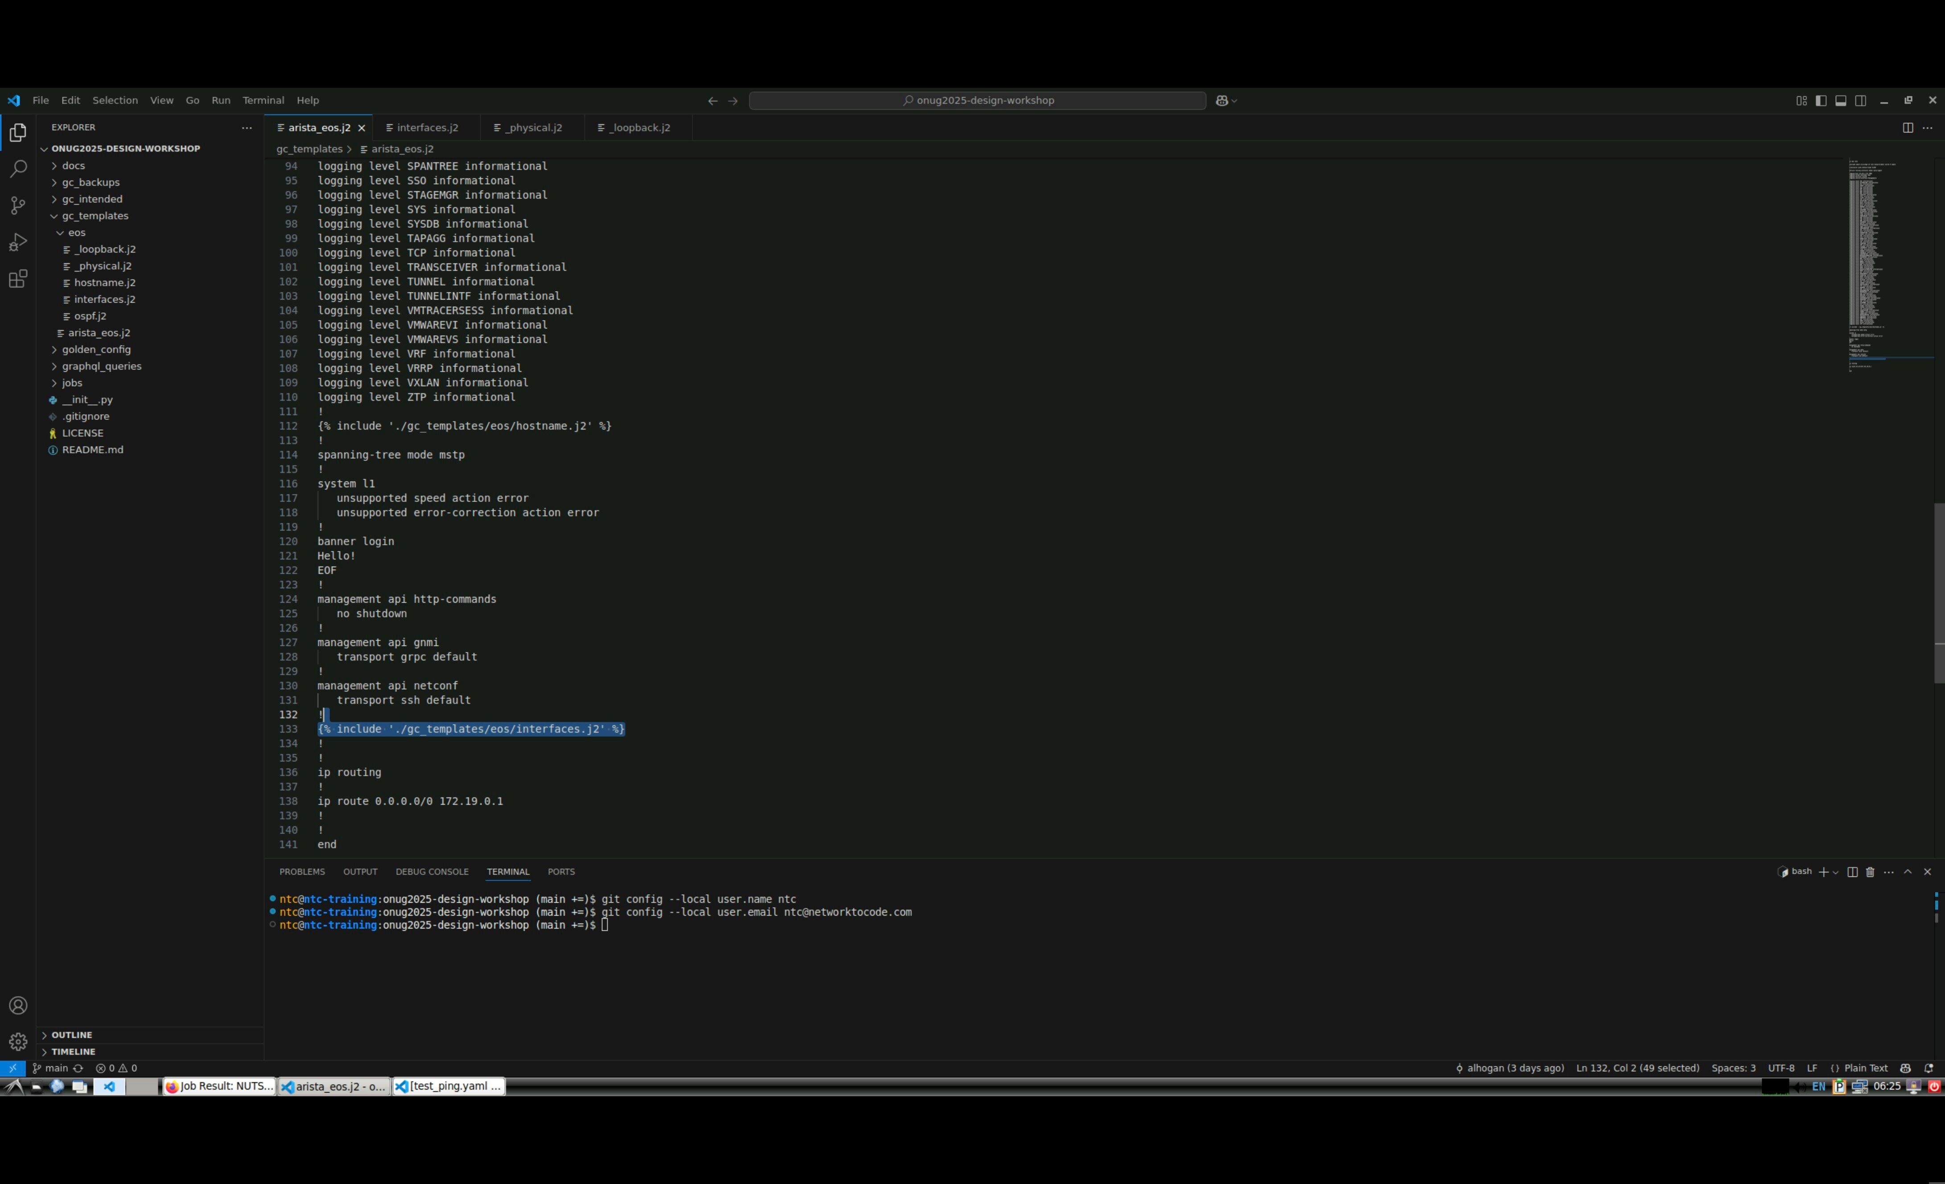
Task: Click the split editor right icon
Action: 1907,128
